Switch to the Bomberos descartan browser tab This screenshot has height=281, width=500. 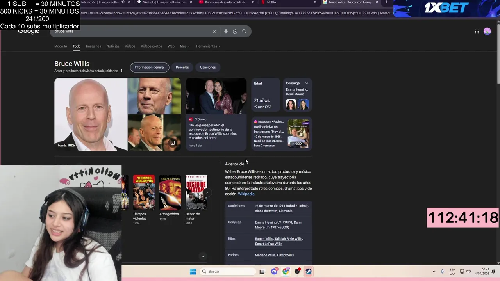click(227, 2)
